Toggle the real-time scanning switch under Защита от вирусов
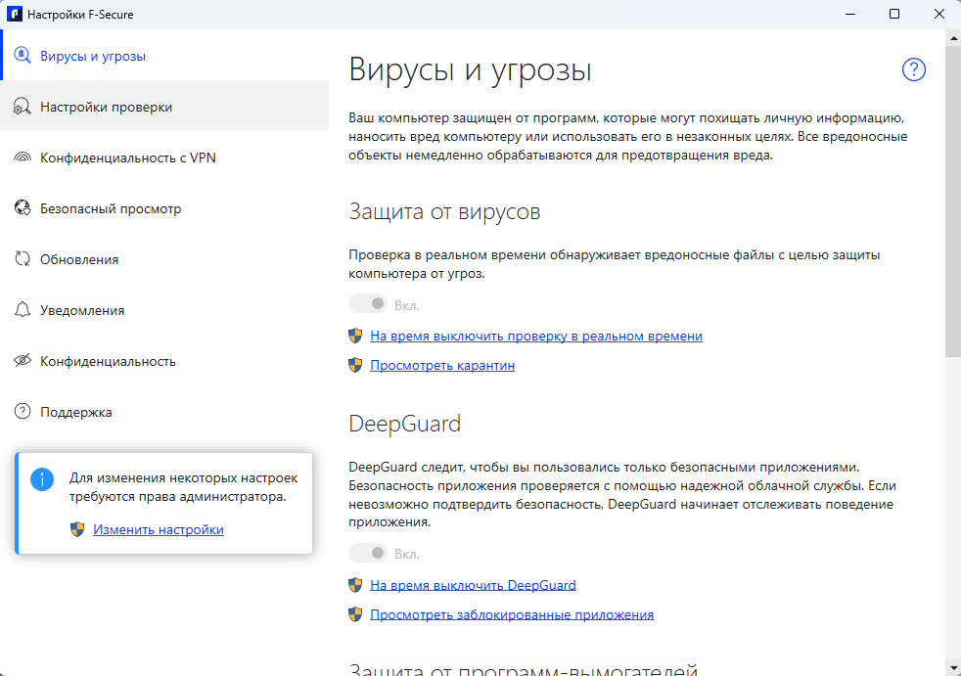This screenshot has height=676, width=961. point(368,303)
